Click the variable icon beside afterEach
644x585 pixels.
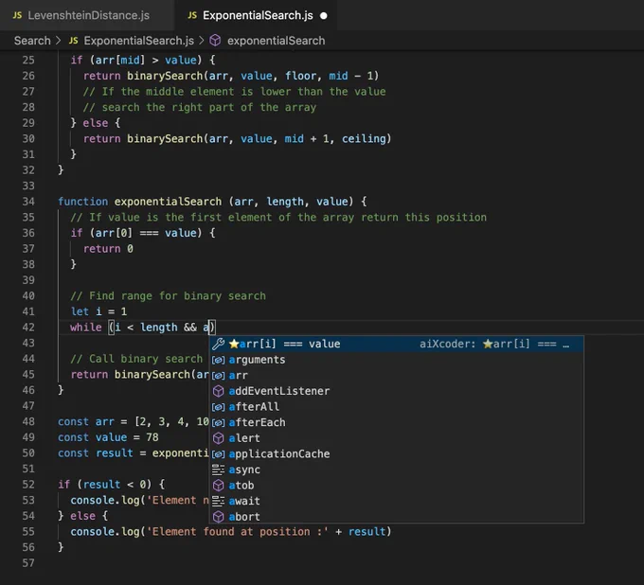pyautogui.click(x=218, y=422)
